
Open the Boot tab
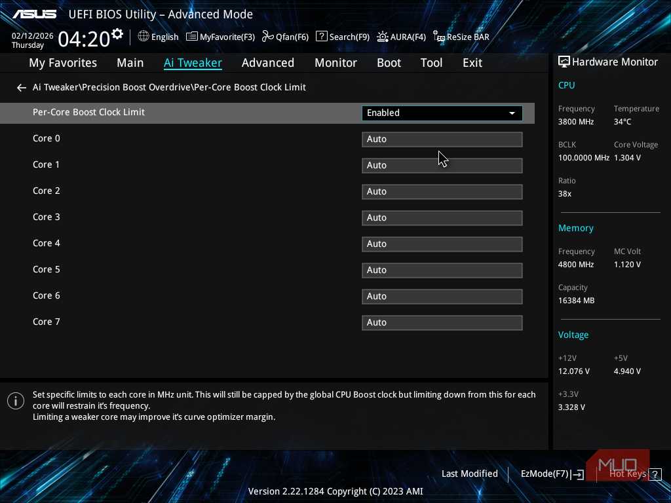click(389, 63)
